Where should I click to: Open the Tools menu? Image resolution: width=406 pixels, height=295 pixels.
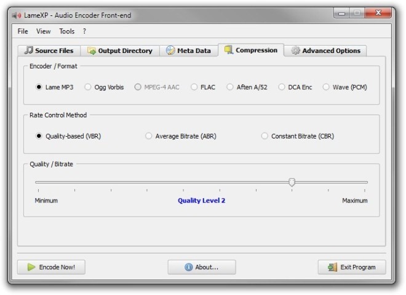coord(67,31)
